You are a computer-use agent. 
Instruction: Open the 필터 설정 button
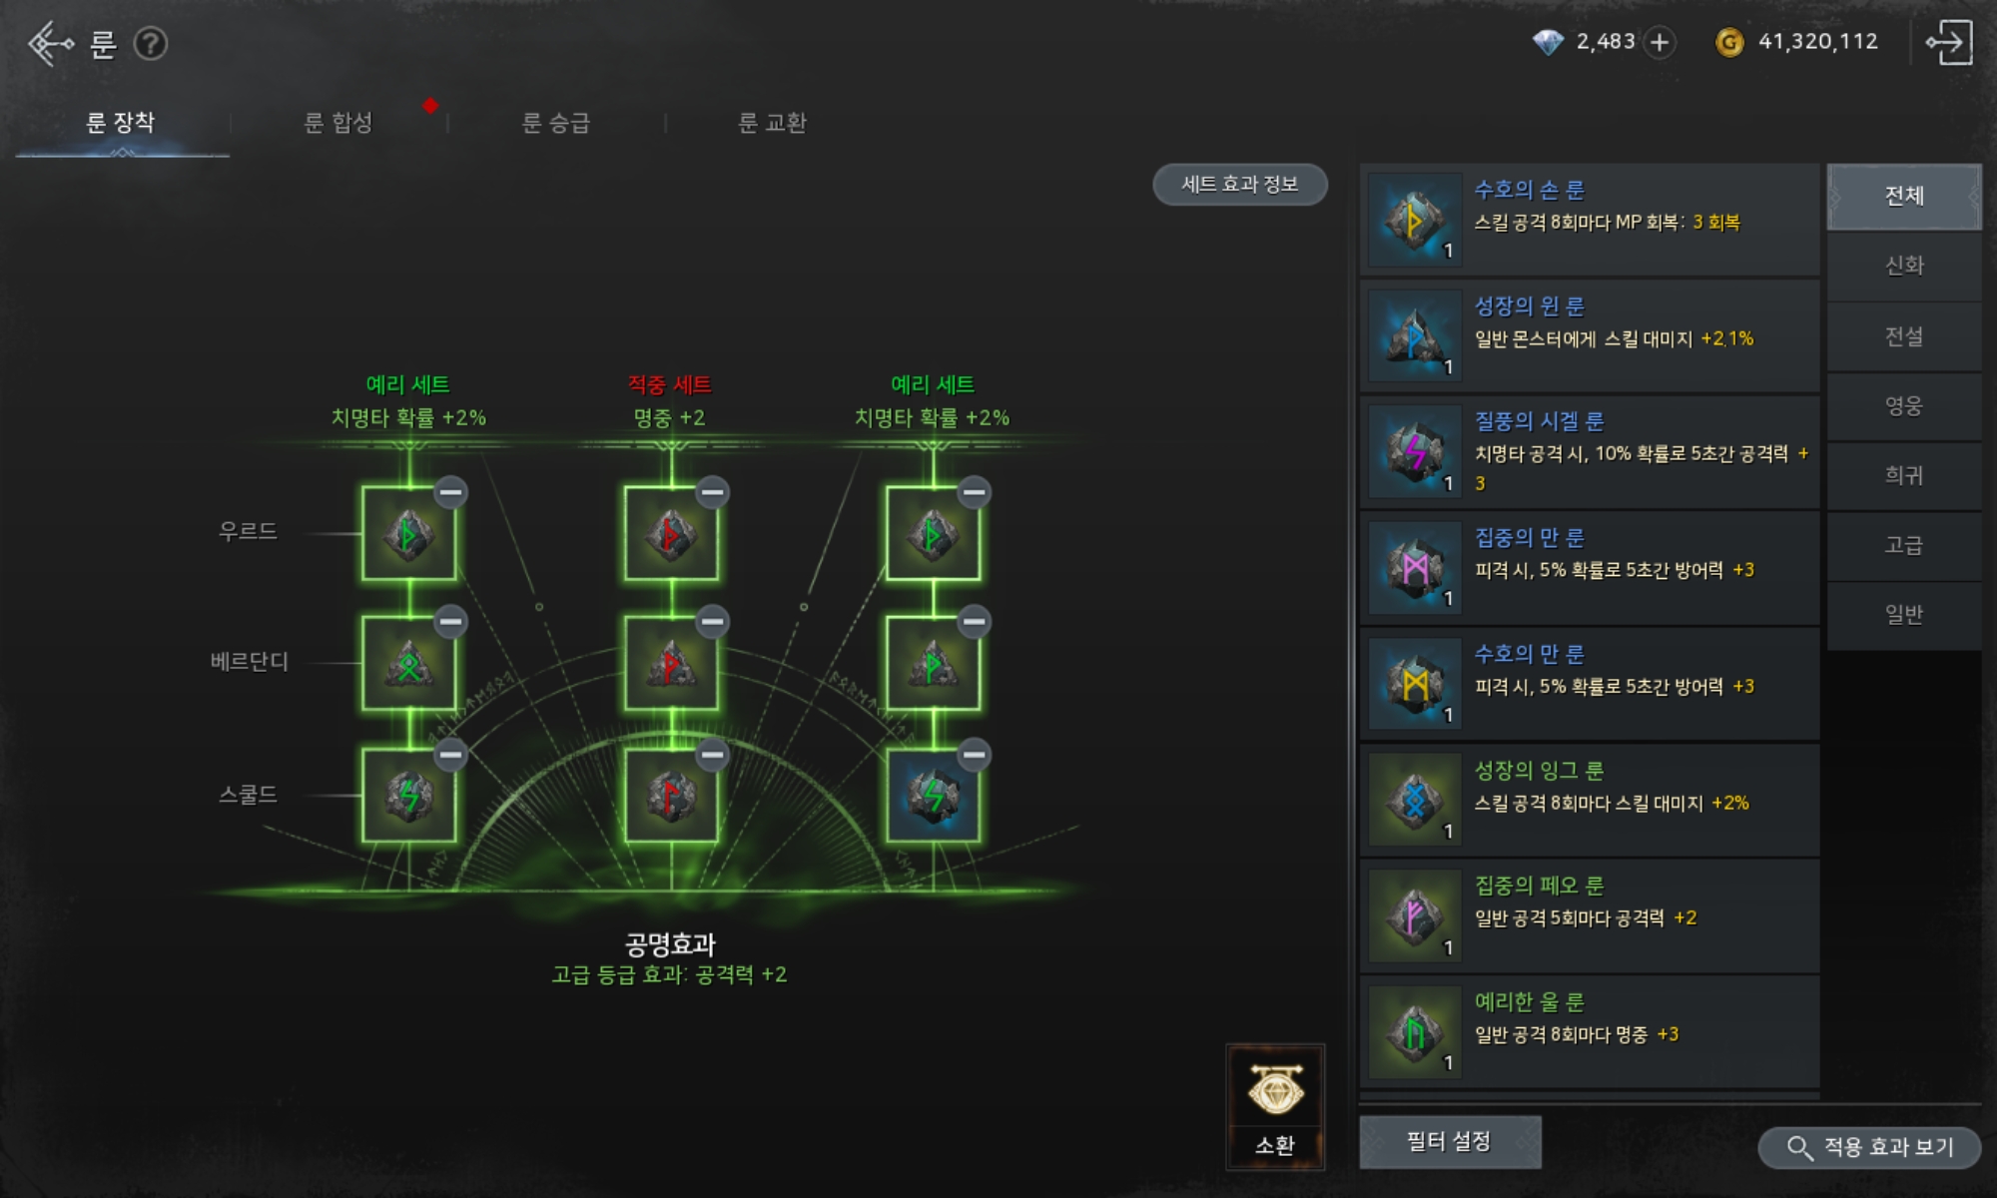pyautogui.click(x=1450, y=1141)
